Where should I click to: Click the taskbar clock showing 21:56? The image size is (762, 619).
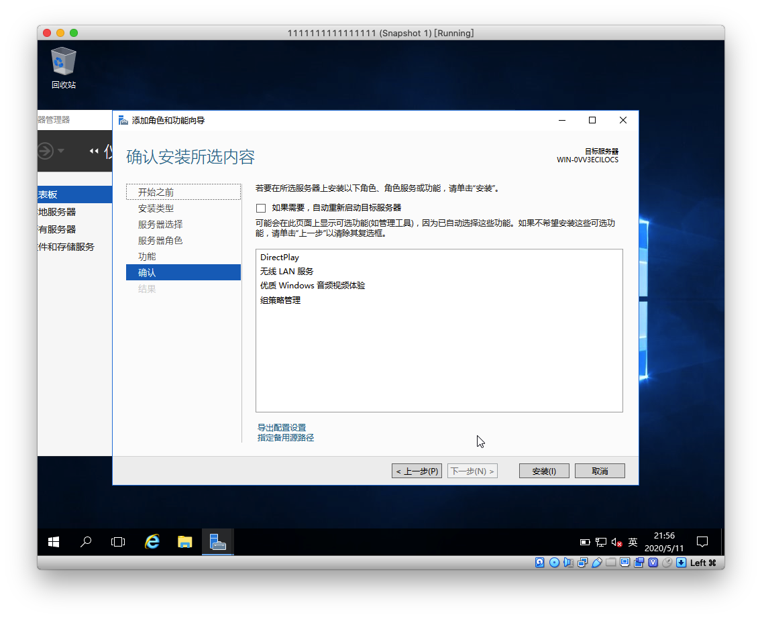[663, 542]
